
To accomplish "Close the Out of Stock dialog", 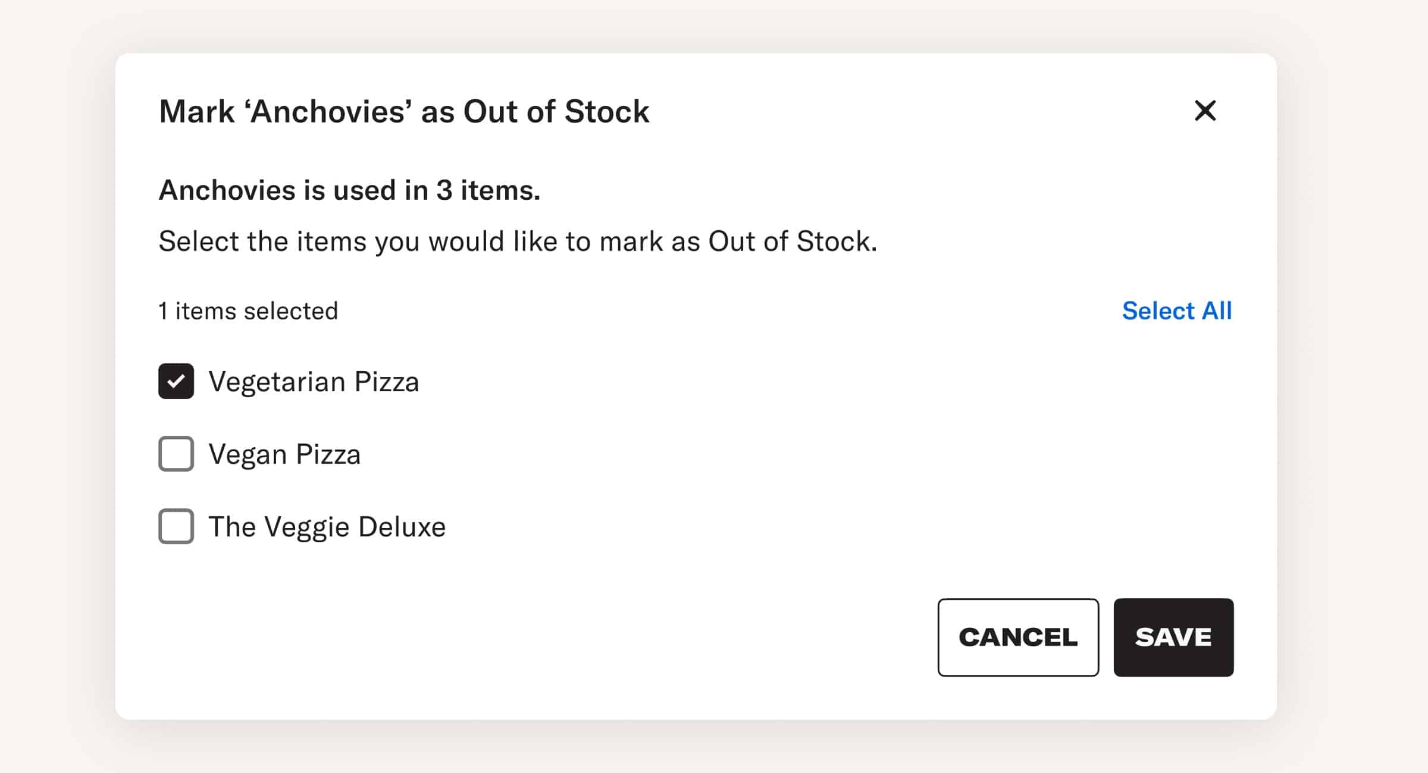I will [1205, 111].
